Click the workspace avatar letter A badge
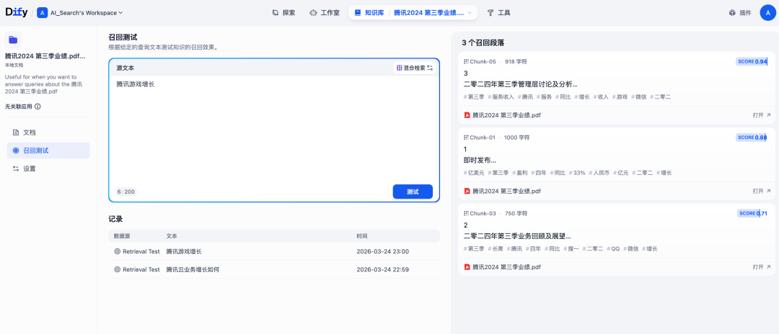This screenshot has height=334, width=779. 43,13
